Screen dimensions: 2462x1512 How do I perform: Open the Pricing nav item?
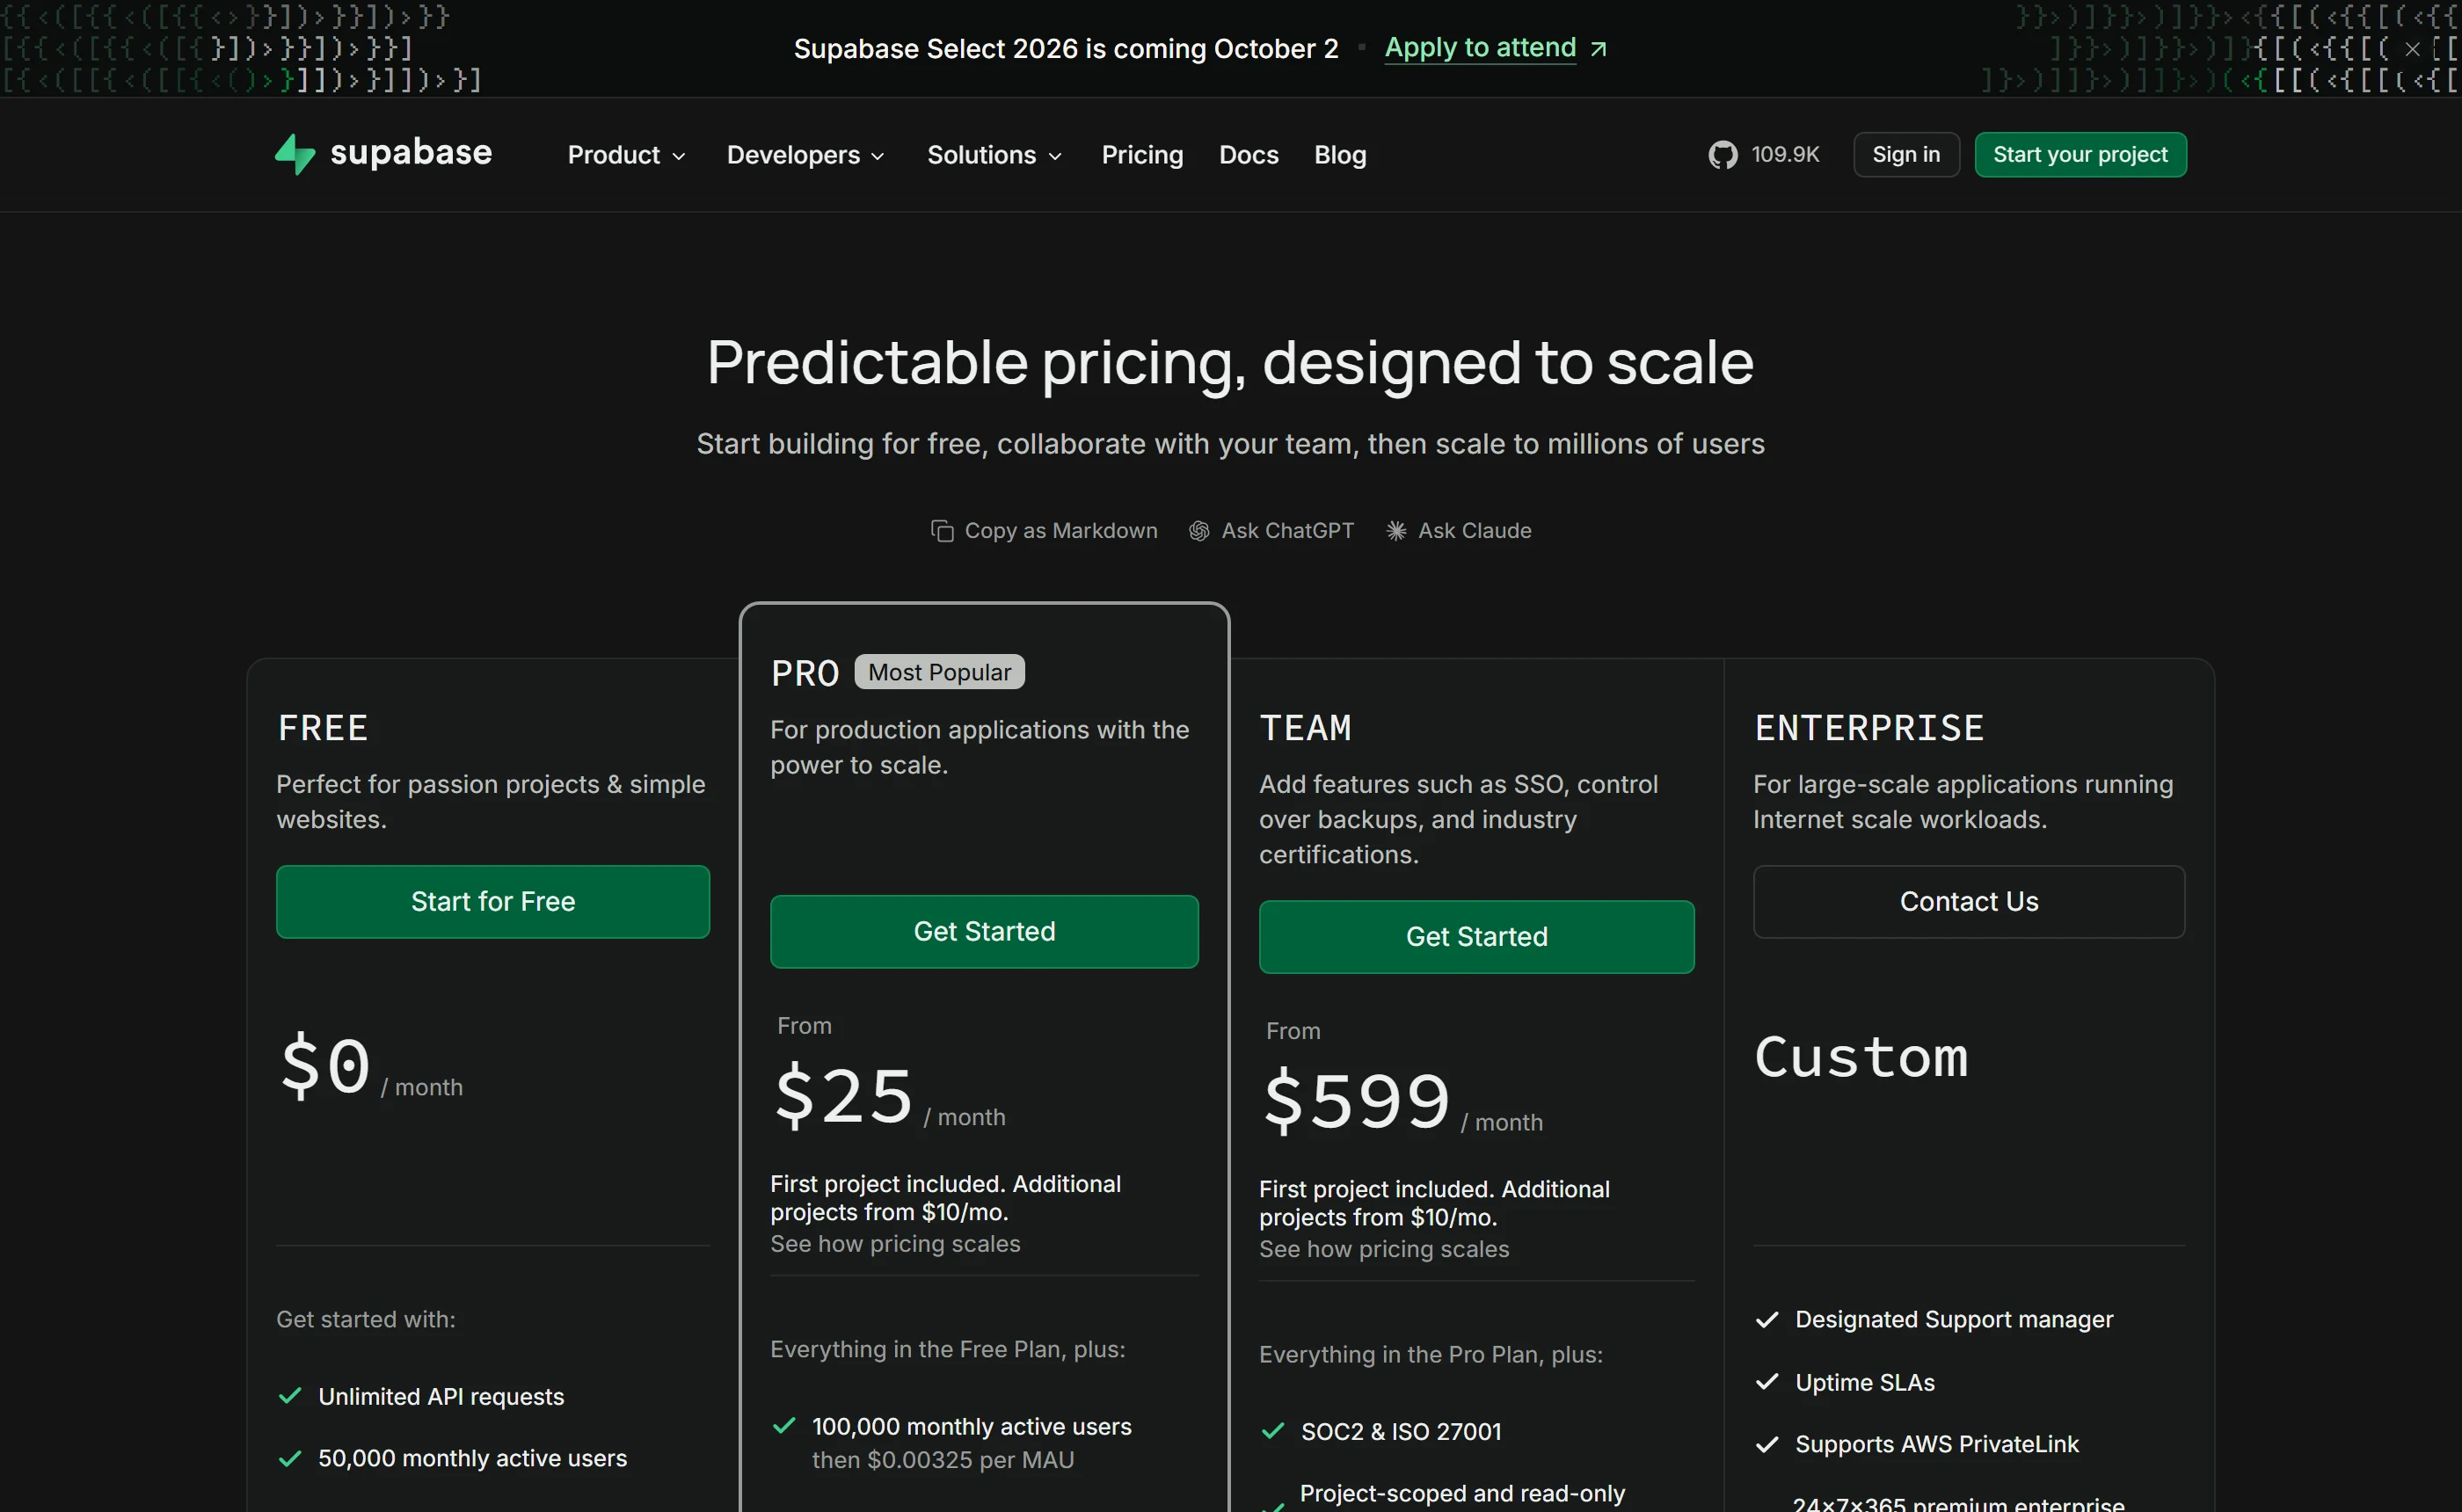[x=1142, y=155]
